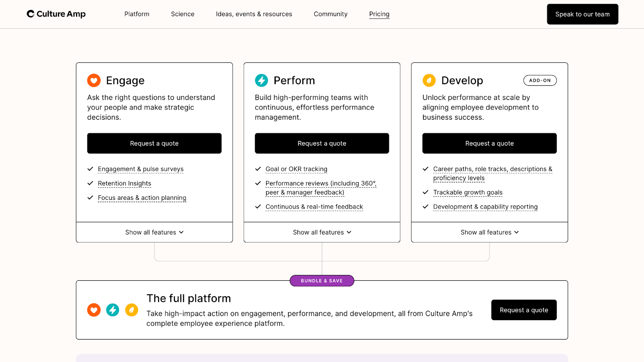644x362 pixels.
Task: Request a quote for Engage
Action: point(155,143)
